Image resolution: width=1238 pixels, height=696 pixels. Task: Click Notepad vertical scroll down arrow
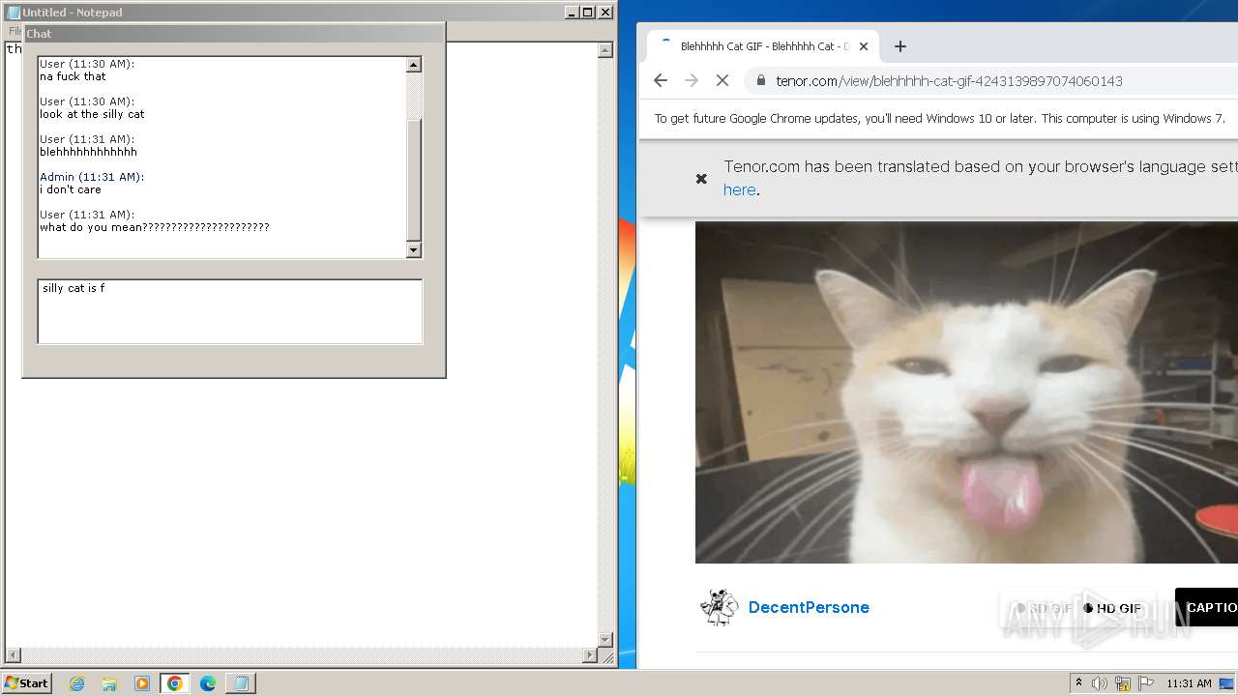(x=605, y=640)
